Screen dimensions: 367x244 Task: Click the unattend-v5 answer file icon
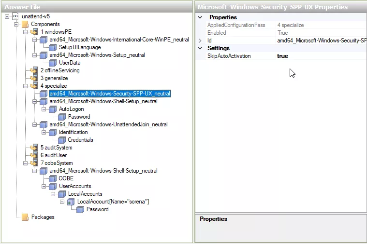tap(15, 16)
